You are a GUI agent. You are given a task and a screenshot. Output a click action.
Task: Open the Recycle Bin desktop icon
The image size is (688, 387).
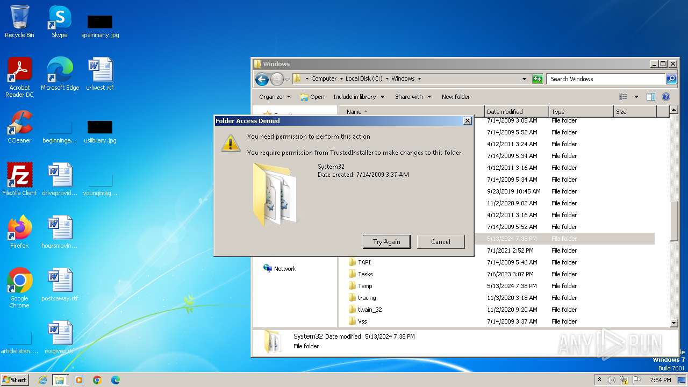[x=19, y=21]
